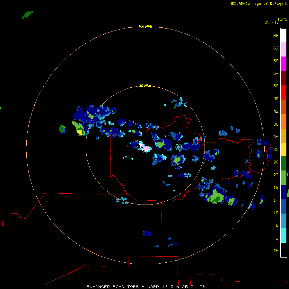Click the '62' legend value
The height and width of the screenshot is (289, 289).
[276, 48]
